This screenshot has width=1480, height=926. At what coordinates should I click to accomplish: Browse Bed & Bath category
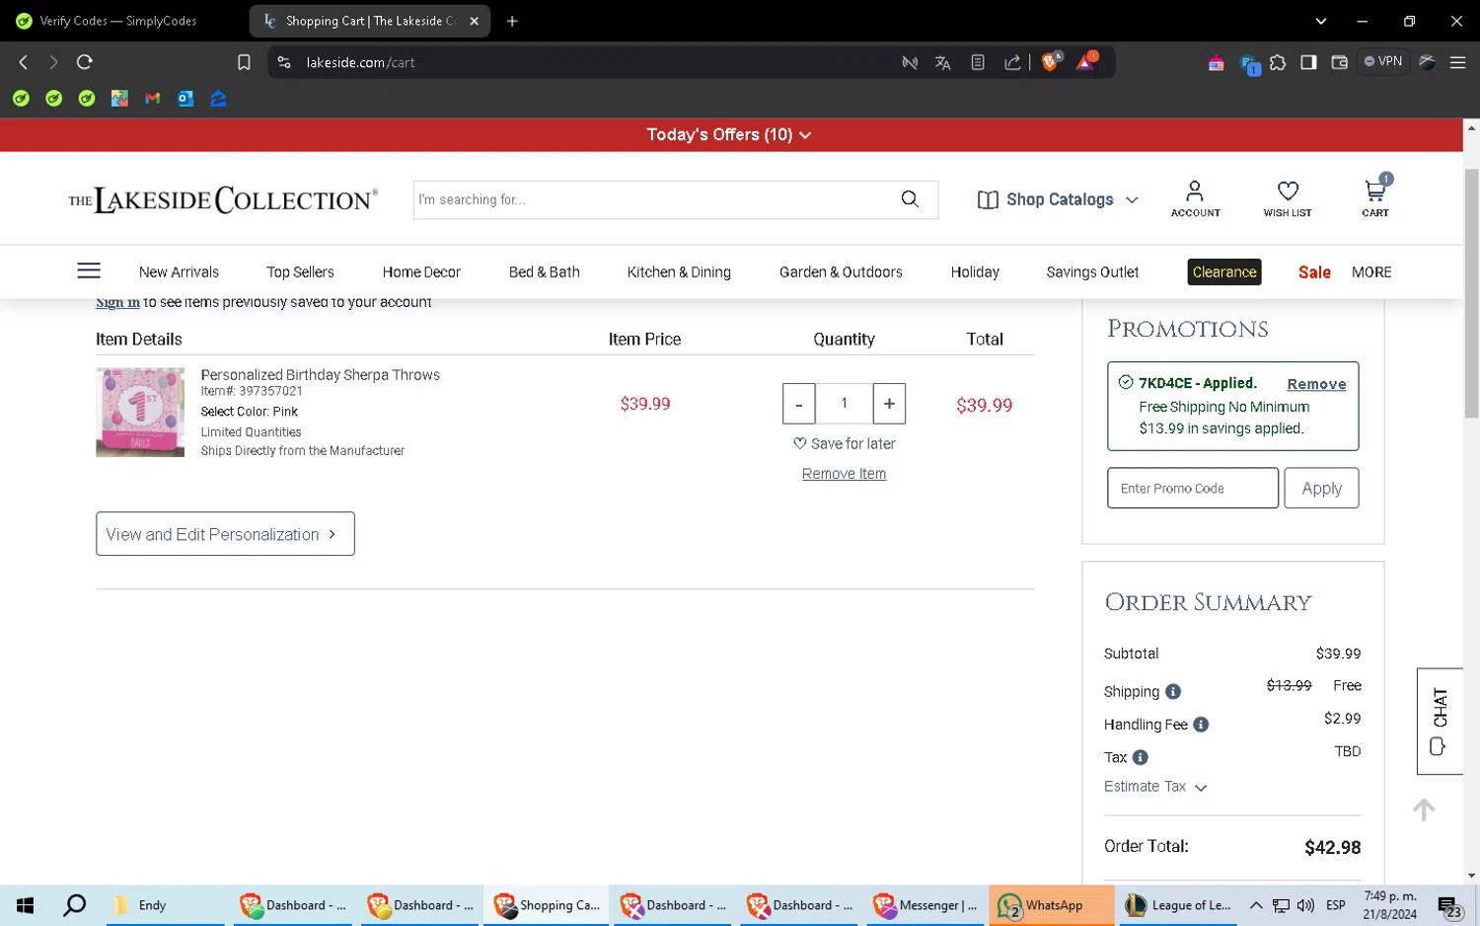point(545,272)
